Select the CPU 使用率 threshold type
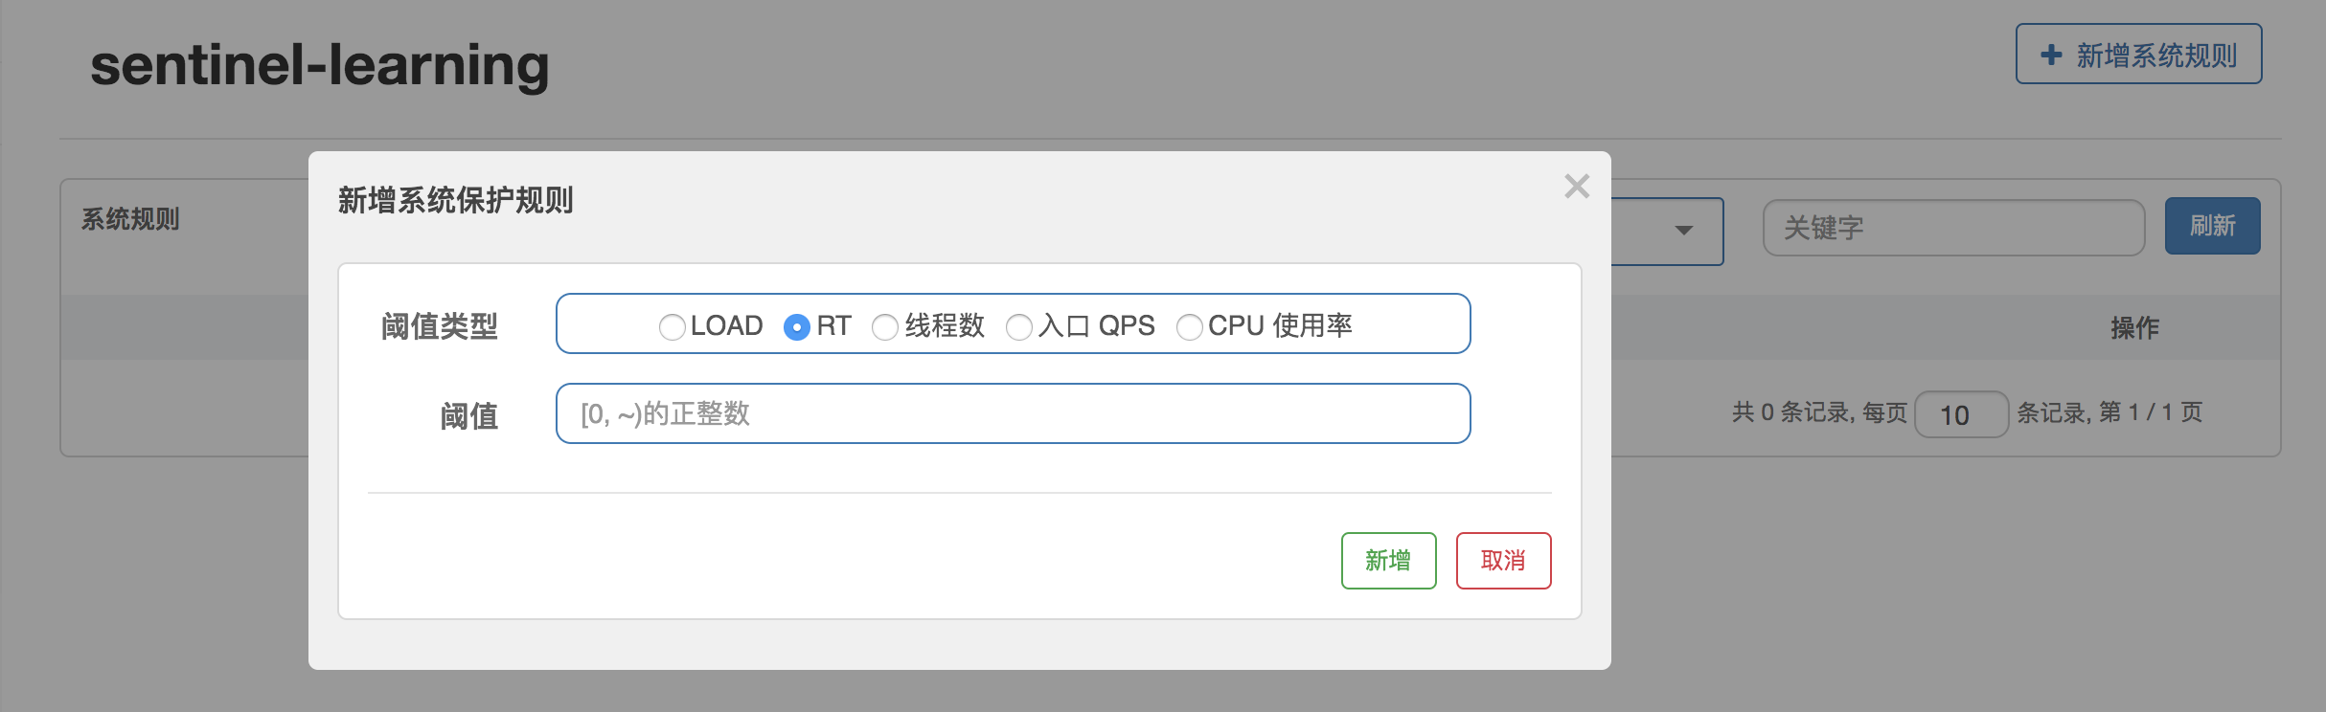 (1189, 326)
